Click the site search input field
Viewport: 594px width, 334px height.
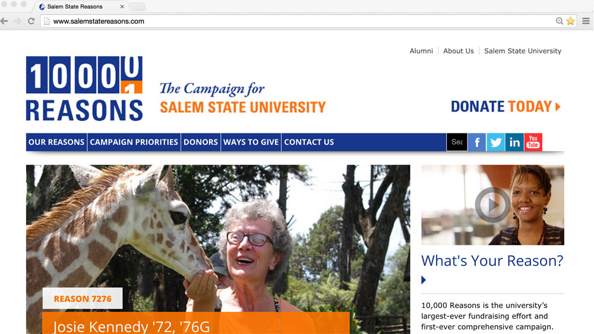[x=457, y=142]
